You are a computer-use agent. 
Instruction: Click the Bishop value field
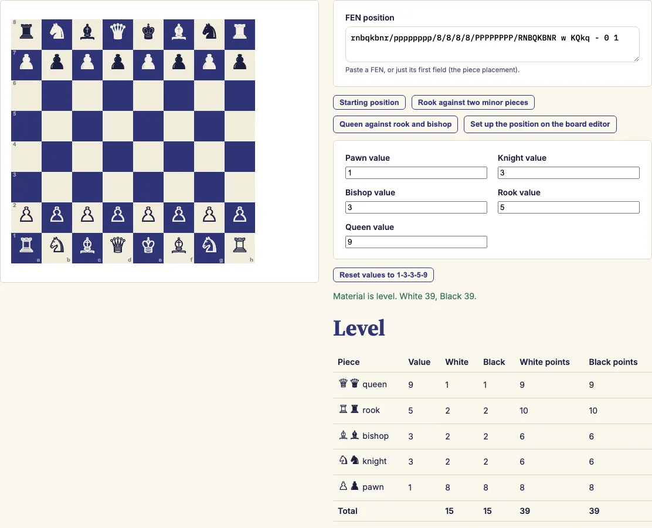click(x=416, y=207)
